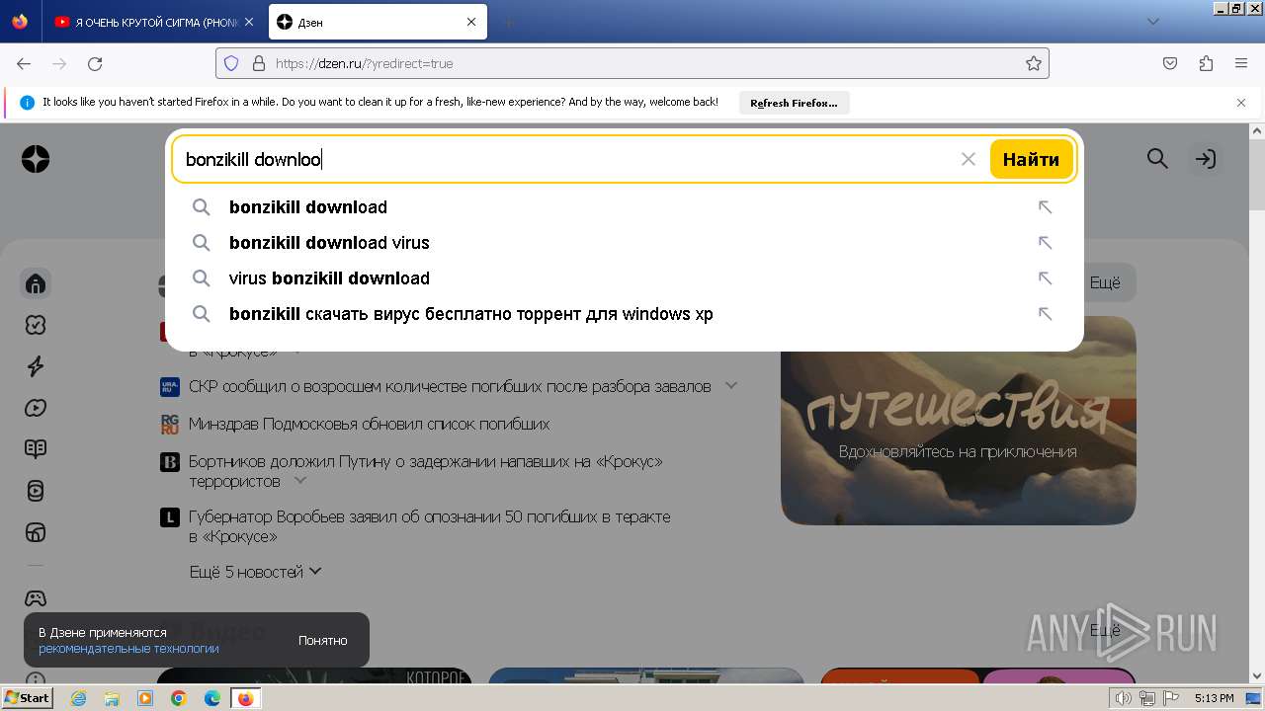Open the list all tabs dropdown
Viewport: 1265px width, 711px height.
[x=1153, y=22]
